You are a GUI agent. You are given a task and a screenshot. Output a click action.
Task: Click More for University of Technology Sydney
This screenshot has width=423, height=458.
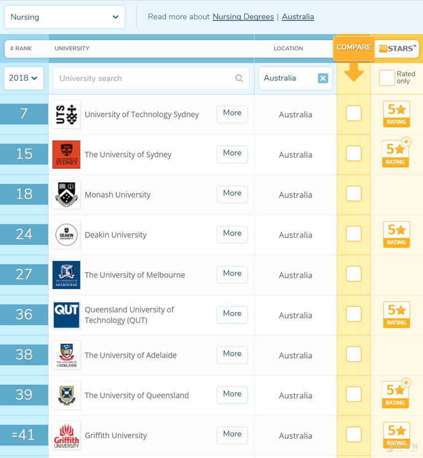click(232, 114)
